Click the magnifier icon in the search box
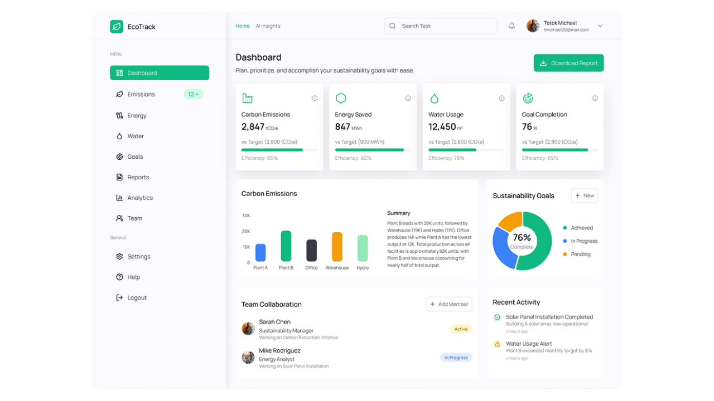Image resolution: width=714 pixels, height=401 pixels. 393,26
